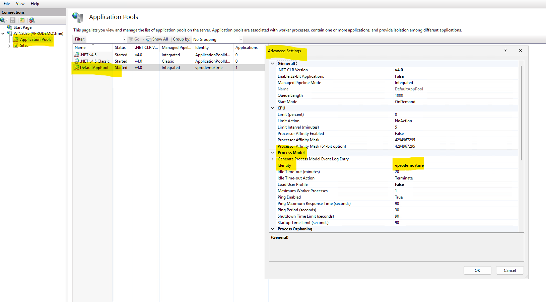The height and width of the screenshot is (302, 546).
Task: Click the Help question mark in Advanced Settings
Action: pos(505,51)
